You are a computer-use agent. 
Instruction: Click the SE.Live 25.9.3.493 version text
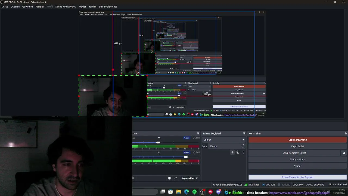[x=337, y=185]
